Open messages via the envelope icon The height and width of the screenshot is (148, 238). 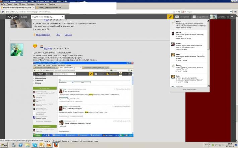(177, 17)
